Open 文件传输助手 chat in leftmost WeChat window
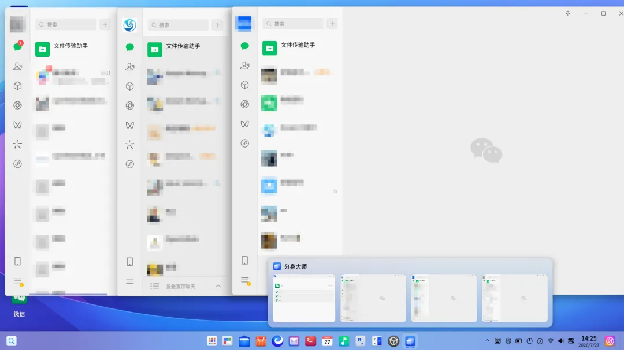Image resolution: width=624 pixels, height=350 pixels. [73, 49]
